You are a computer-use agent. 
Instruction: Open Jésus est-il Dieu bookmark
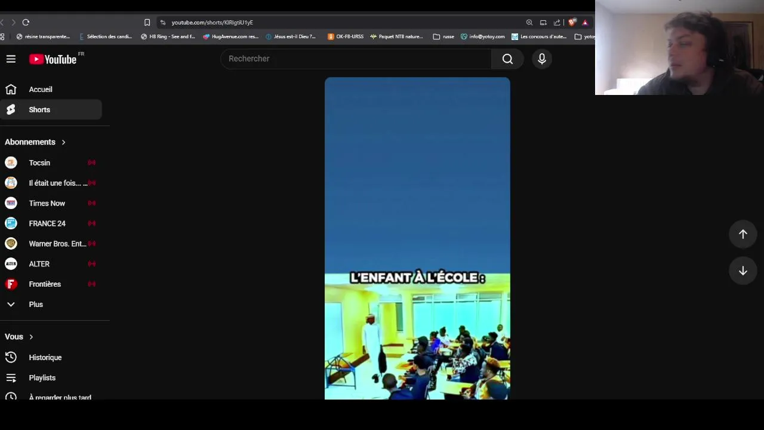click(x=291, y=36)
